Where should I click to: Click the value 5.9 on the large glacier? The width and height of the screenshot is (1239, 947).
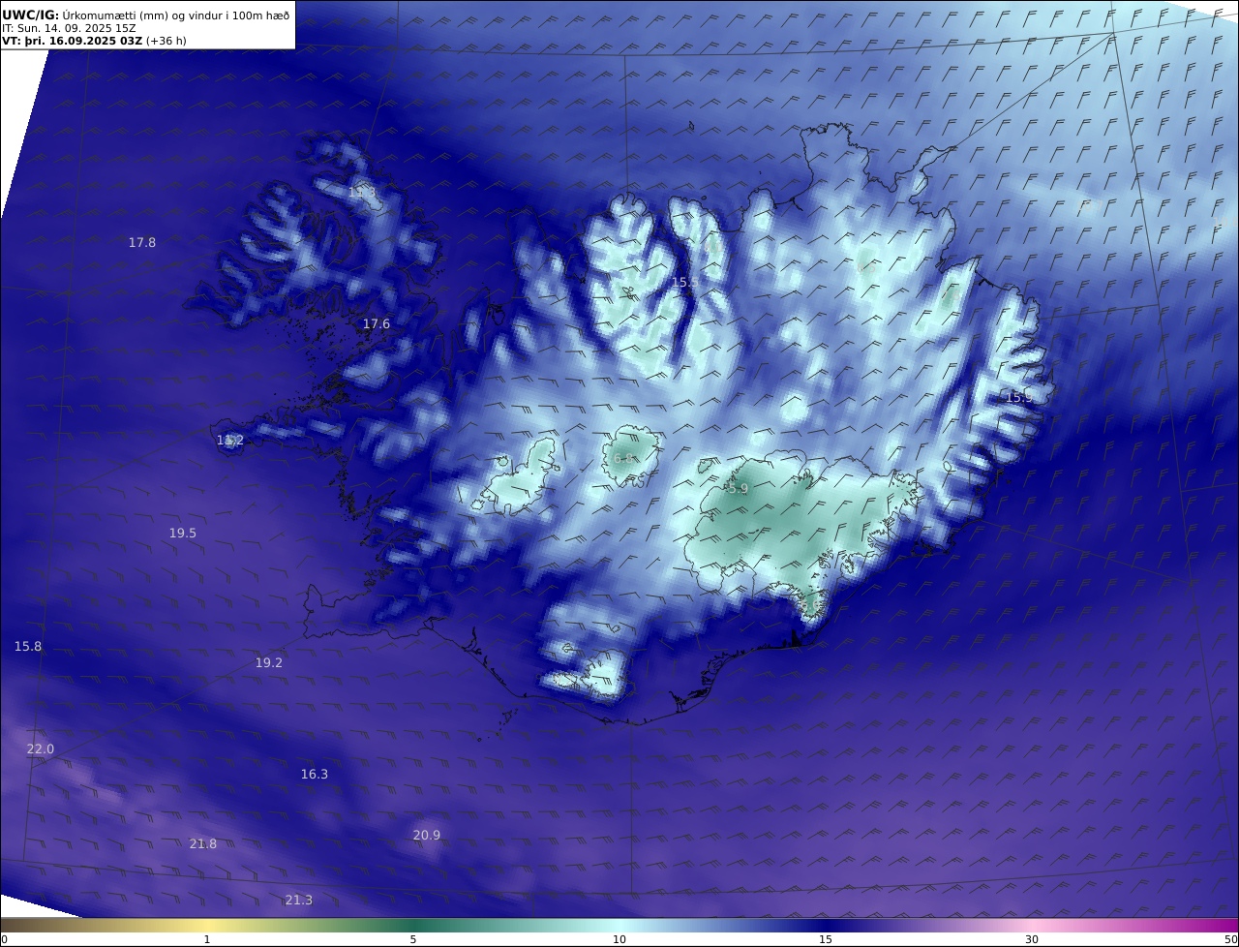[738, 490]
